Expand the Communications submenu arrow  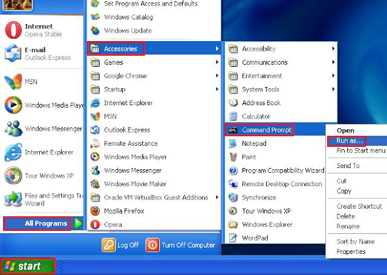coord(333,62)
